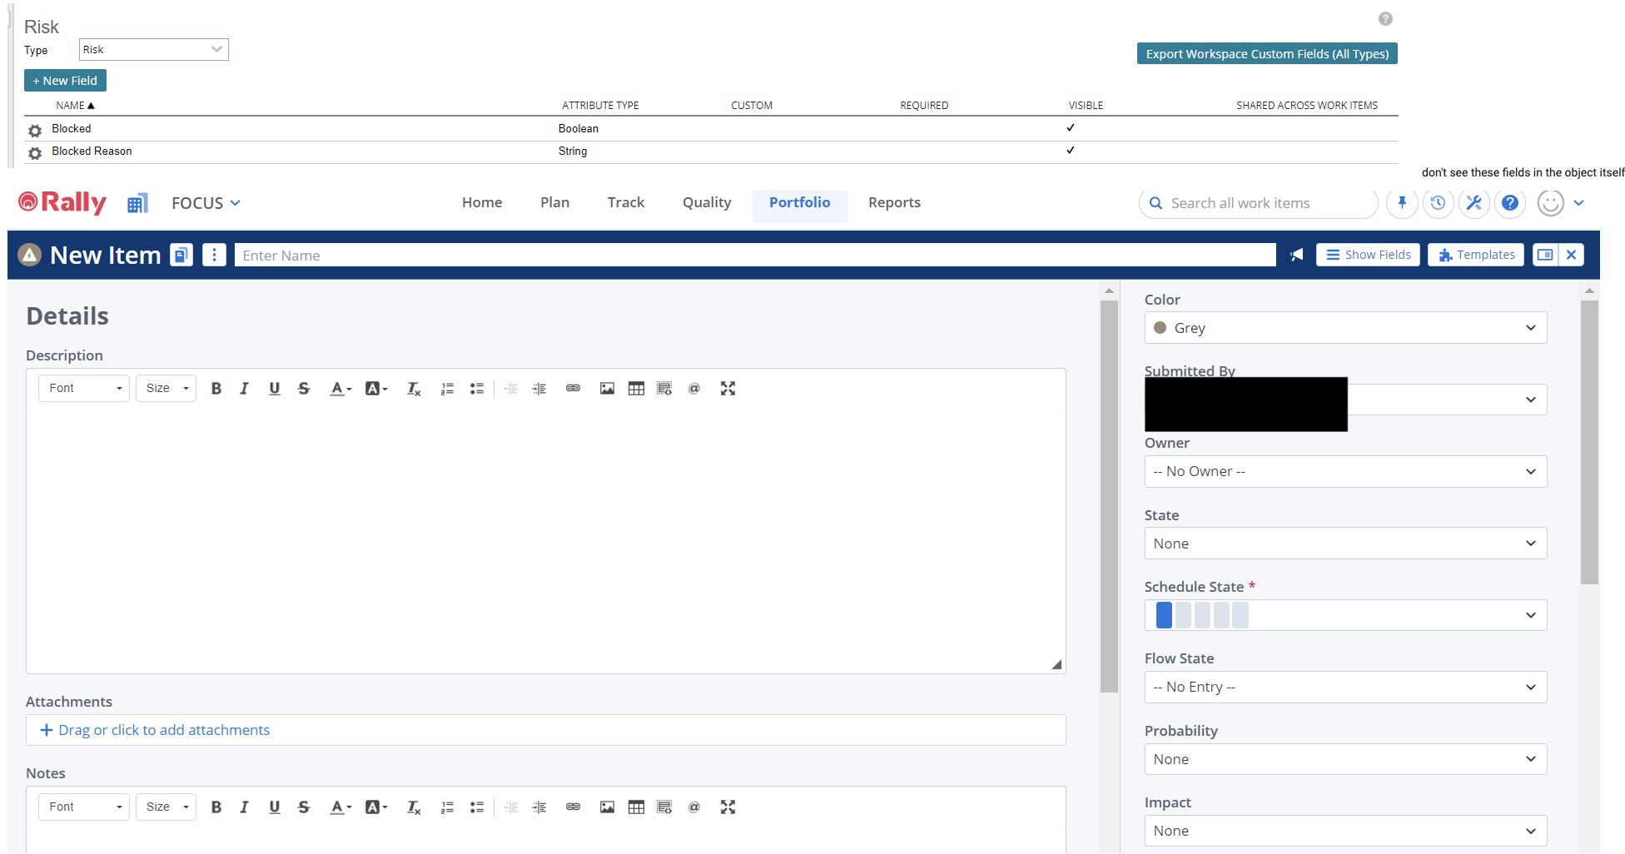
Task: Toggle italic in Notes toolbar
Action: (x=244, y=807)
